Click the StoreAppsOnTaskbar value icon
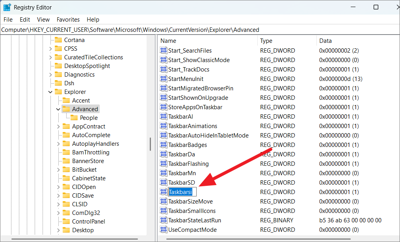This screenshot has width=400, height=242. (163, 107)
